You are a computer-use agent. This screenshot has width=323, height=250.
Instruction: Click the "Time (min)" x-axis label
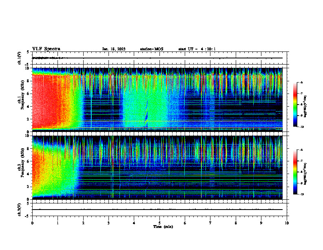[x=163, y=227]
